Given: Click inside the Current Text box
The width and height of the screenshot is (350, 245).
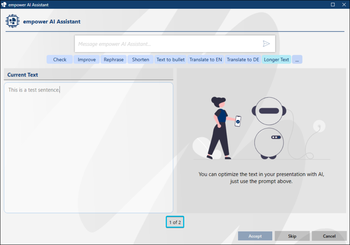Looking at the screenshot, I should [x=88, y=148].
